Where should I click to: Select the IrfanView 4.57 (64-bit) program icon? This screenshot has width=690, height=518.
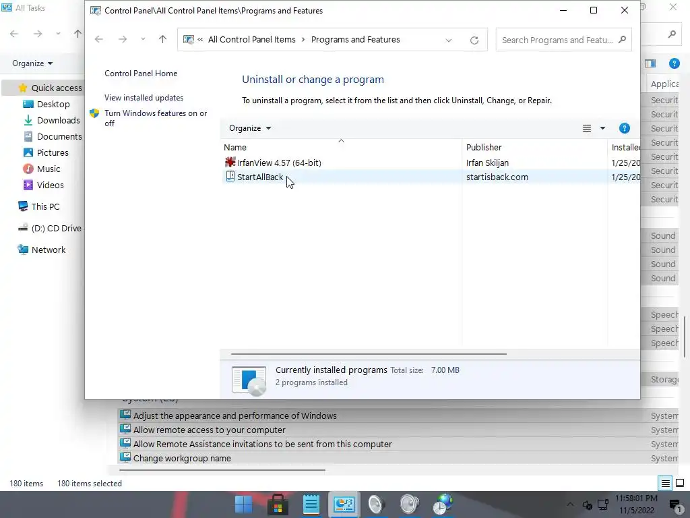tap(230, 162)
